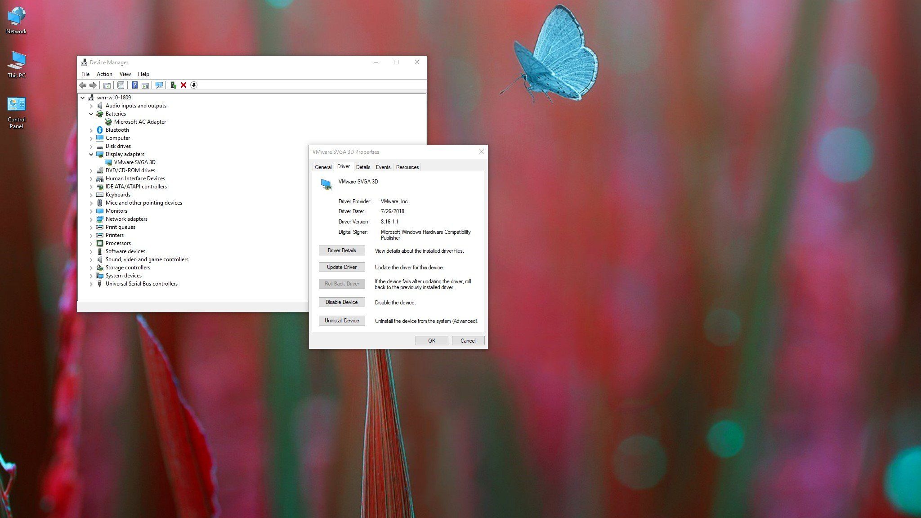Image resolution: width=921 pixels, height=518 pixels.
Task: Open the Action menu
Action: point(104,74)
